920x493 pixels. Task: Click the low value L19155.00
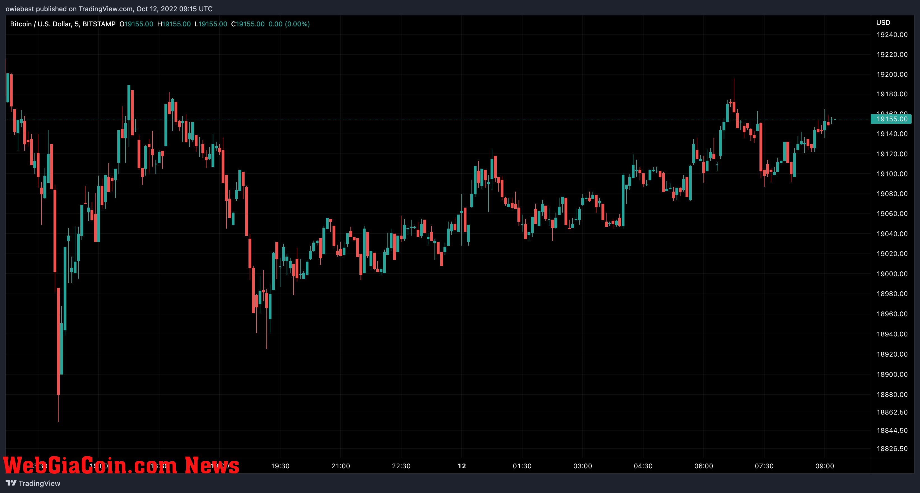[x=211, y=24]
